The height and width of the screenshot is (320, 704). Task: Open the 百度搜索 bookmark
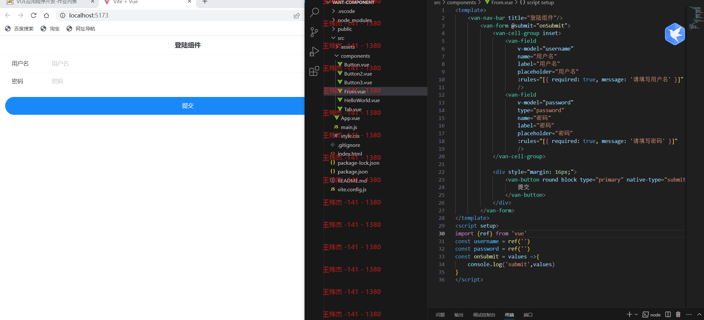click(x=19, y=29)
